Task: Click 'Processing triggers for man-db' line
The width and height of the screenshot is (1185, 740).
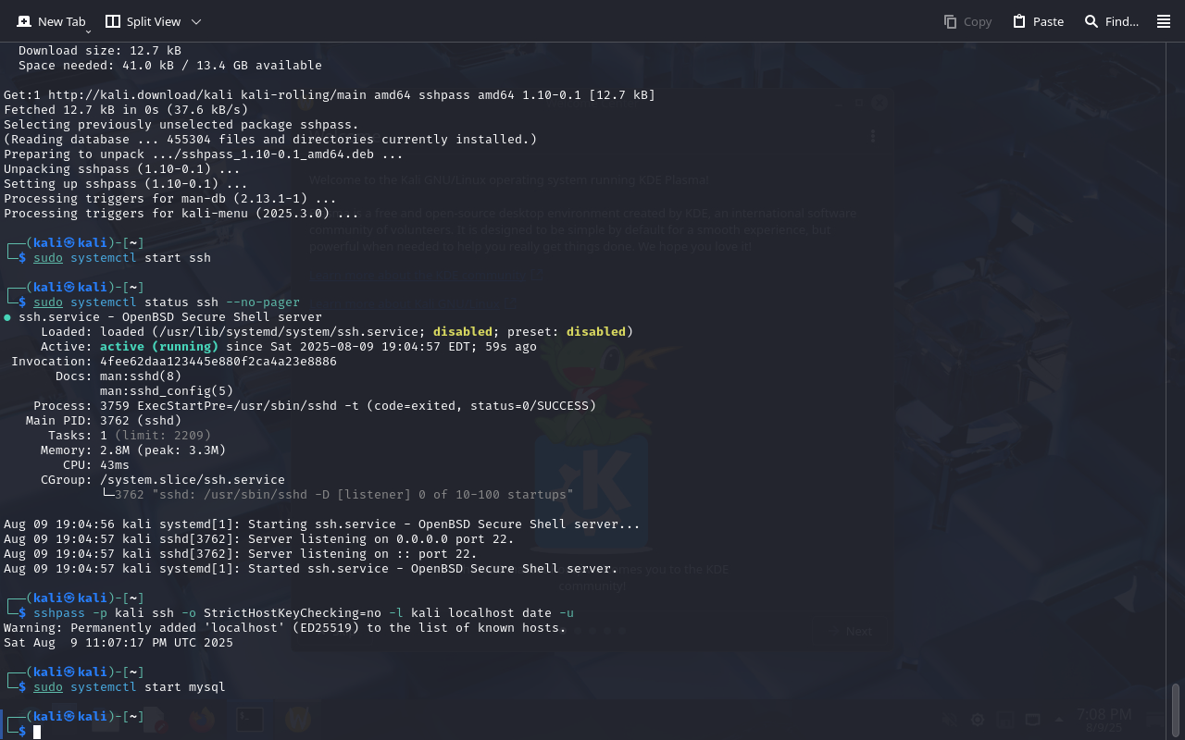Action: point(170,199)
